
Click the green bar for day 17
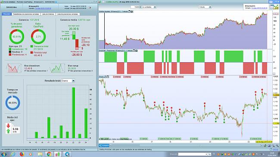tap(49, 128)
